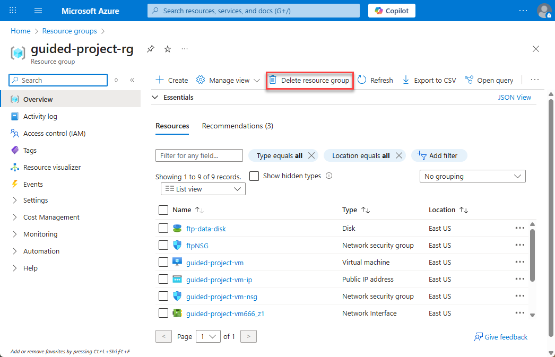Open JSON View link
Screen dimensions: 555x357
[514, 97]
